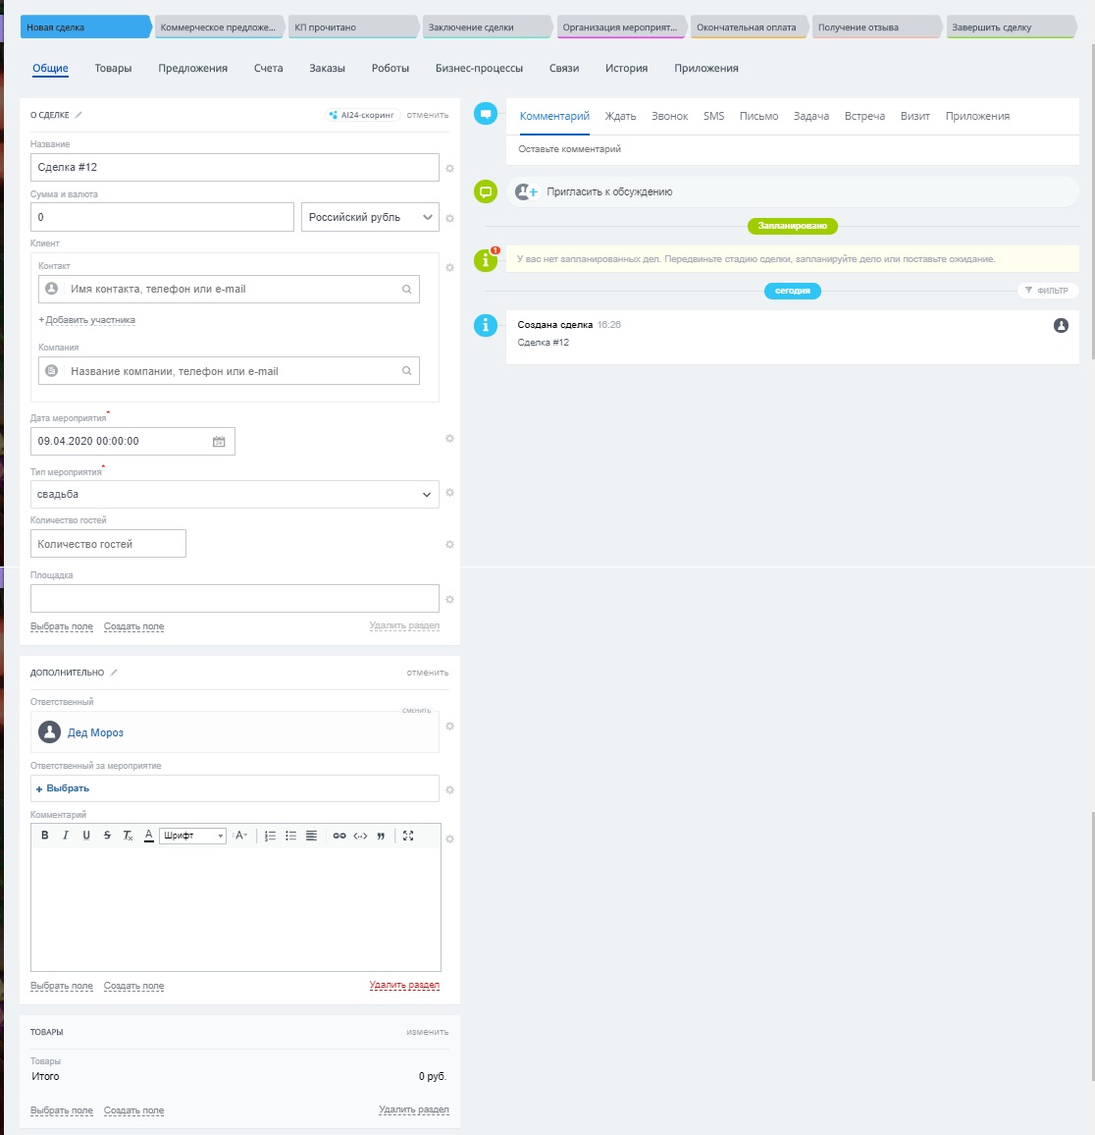This screenshot has width=1095, height=1135.
Task: Open settings gear for Площадка field
Action: coord(449,599)
